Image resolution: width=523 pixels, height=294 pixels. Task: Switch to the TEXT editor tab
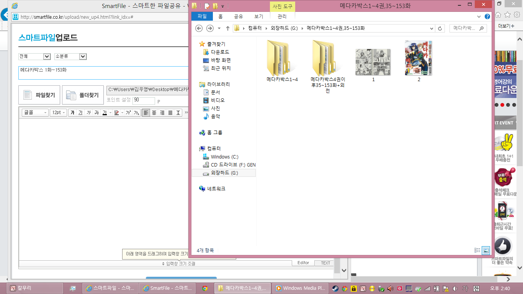(x=325, y=263)
